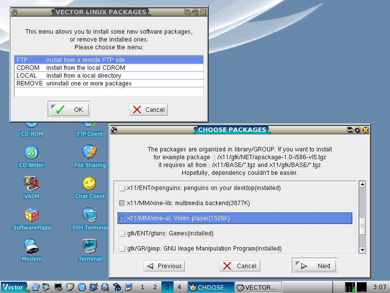Switch to virtual desktop 2
Viewport: 390px width, 293px height.
155,287
